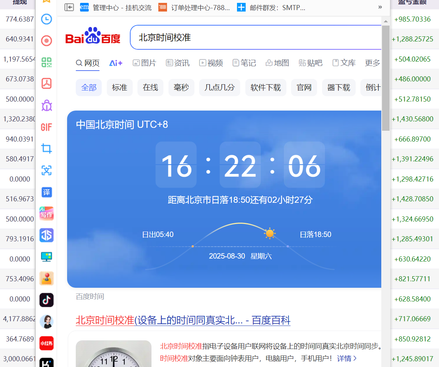Open the GIF maker tool
This screenshot has height=367, width=439.
(47, 127)
